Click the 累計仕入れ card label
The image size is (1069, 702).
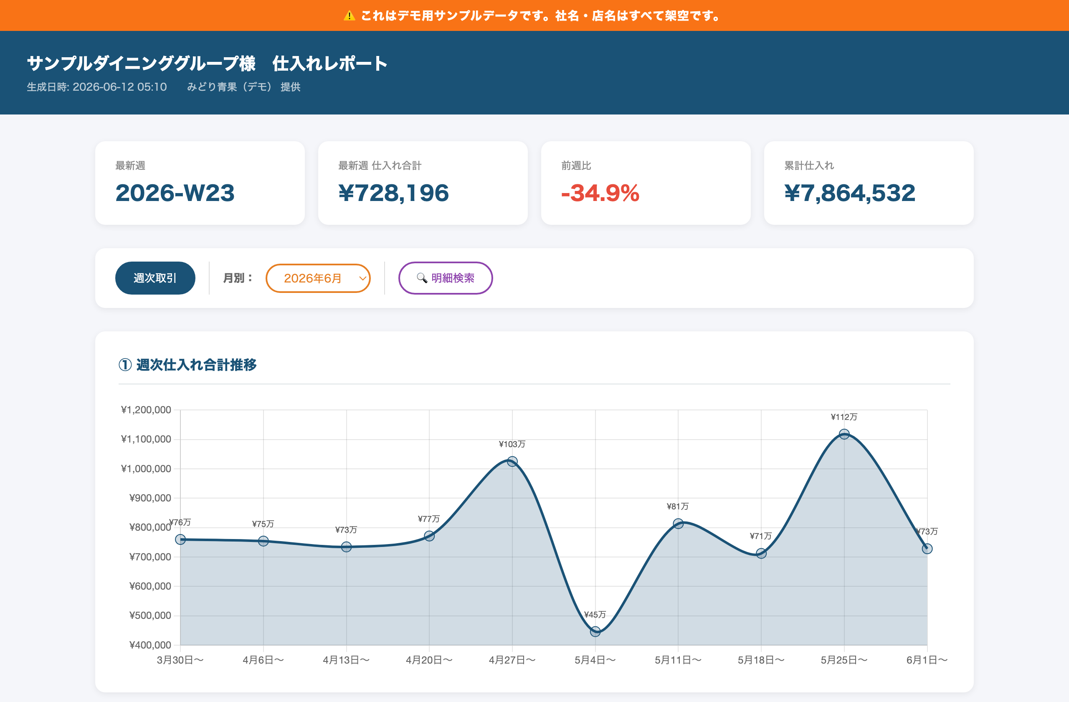click(x=809, y=165)
